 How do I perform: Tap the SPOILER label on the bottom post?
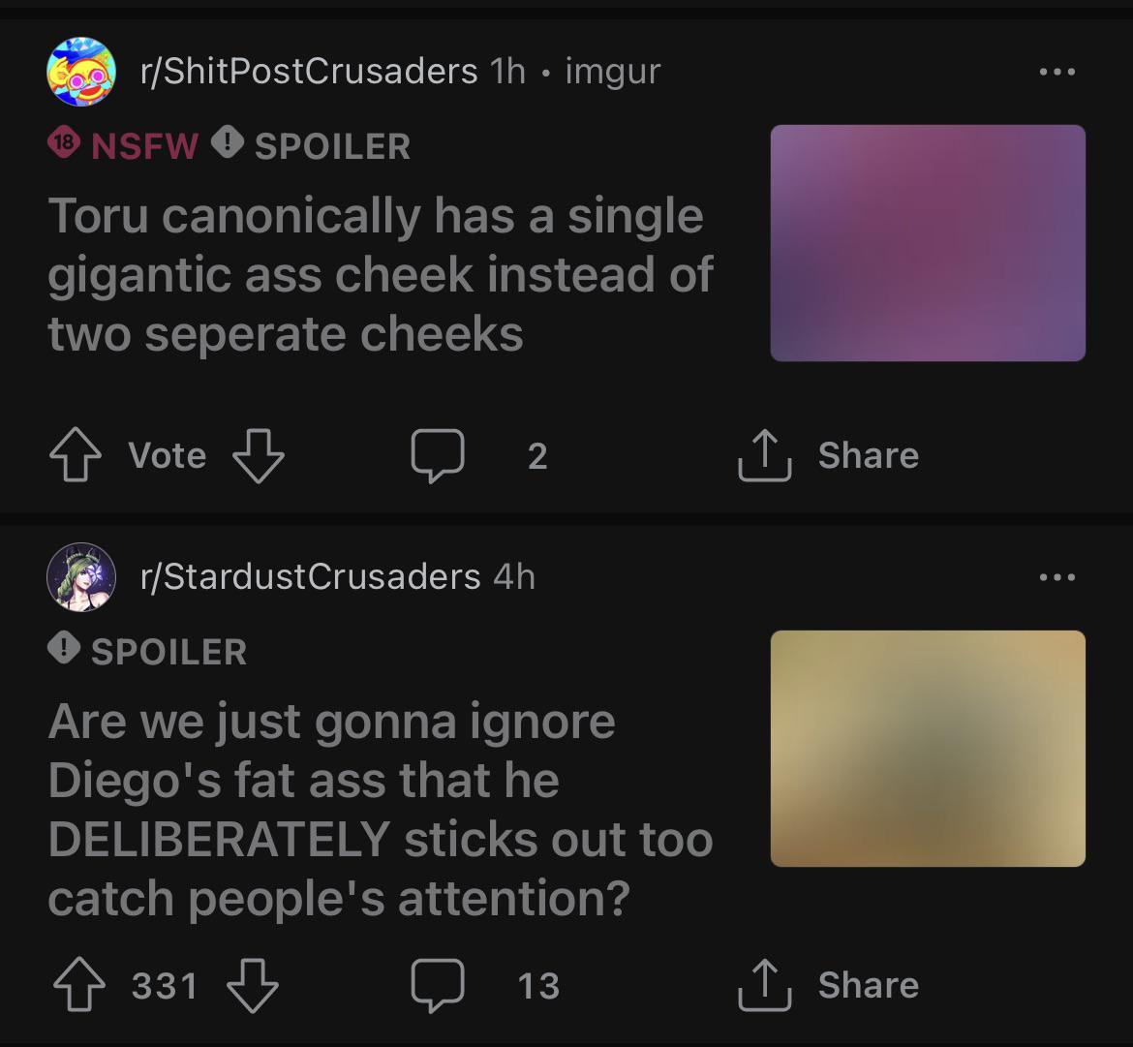tap(150, 651)
